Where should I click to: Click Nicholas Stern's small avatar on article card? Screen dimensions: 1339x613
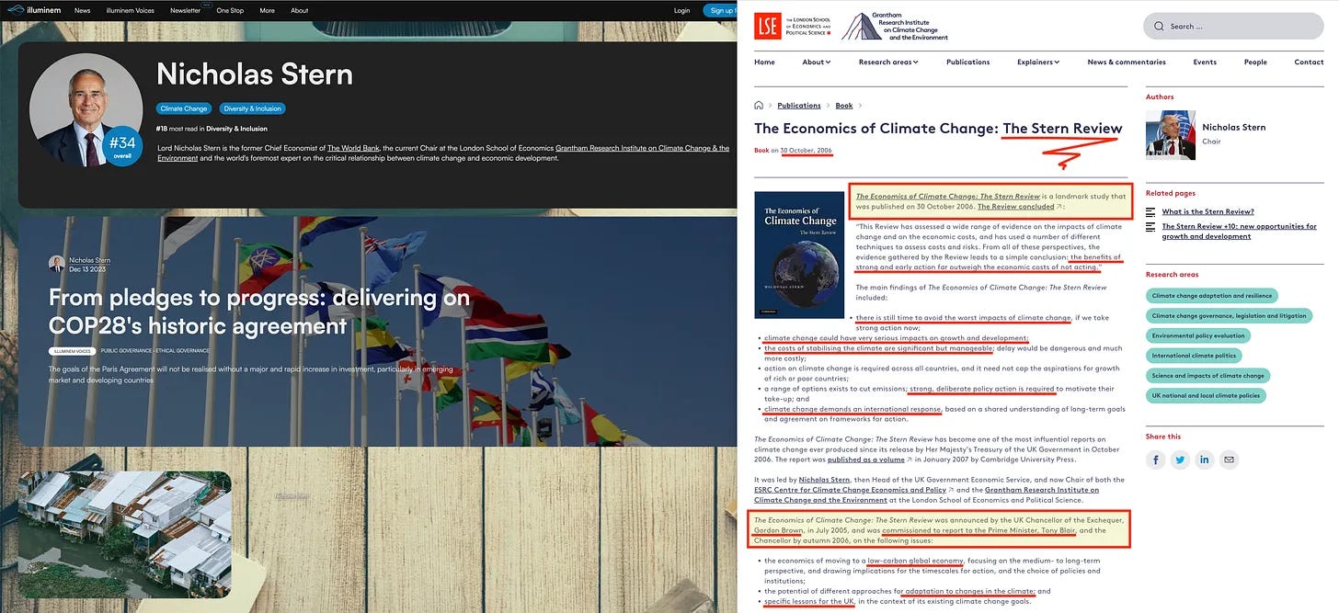click(57, 263)
